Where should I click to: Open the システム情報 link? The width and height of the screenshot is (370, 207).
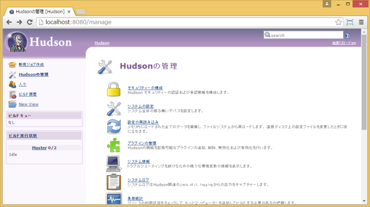(139, 162)
